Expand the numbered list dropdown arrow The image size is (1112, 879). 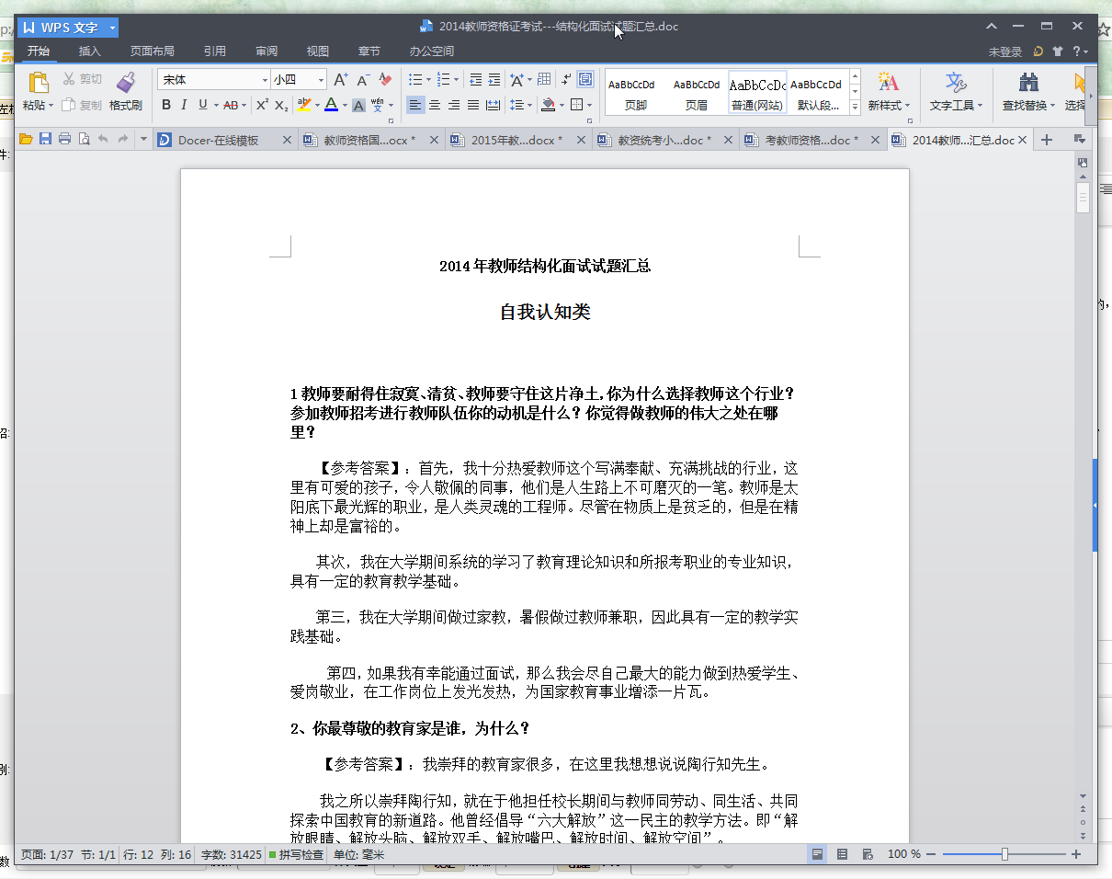(457, 80)
